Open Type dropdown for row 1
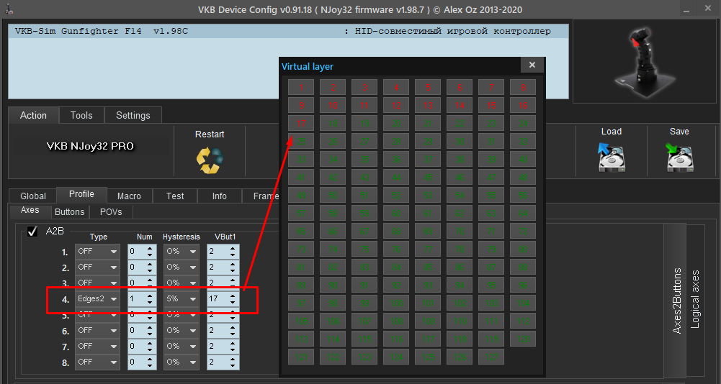The image size is (721, 384). point(97,251)
